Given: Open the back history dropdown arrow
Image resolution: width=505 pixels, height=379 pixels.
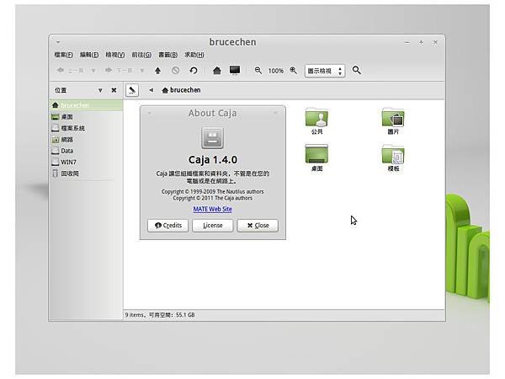Looking at the screenshot, I should pyautogui.click(x=93, y=70).
